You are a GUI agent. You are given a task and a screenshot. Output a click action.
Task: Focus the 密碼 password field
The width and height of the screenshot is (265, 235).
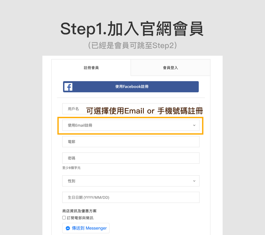[x=131, y=158]
